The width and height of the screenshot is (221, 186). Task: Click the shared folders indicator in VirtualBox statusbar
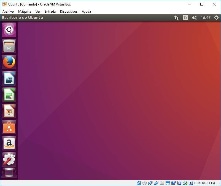162,183
